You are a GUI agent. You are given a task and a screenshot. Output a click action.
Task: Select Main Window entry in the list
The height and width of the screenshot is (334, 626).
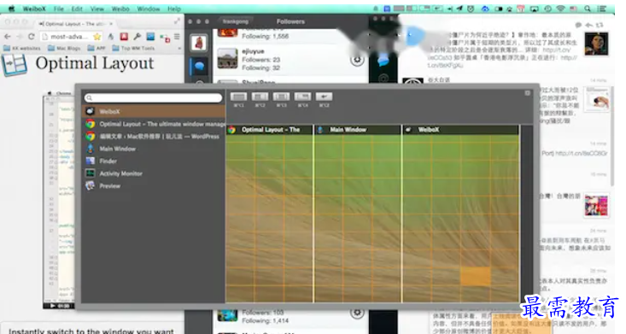(154, 149)
